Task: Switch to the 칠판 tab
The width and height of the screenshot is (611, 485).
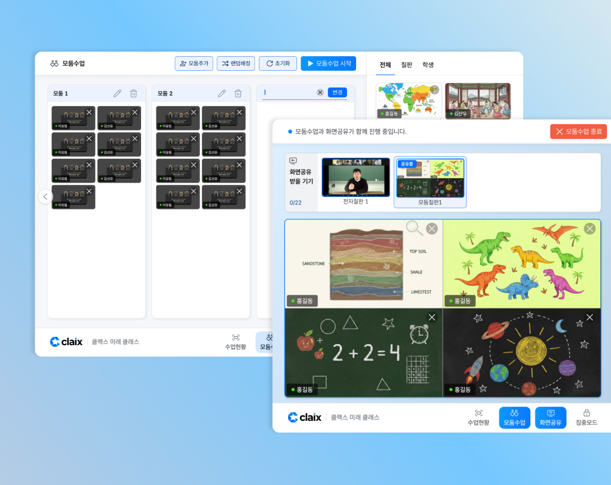Action: click(407, 65)
